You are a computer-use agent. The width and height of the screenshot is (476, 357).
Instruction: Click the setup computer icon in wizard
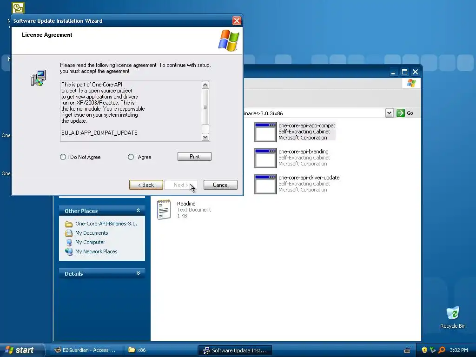click(x=38, y=78)
